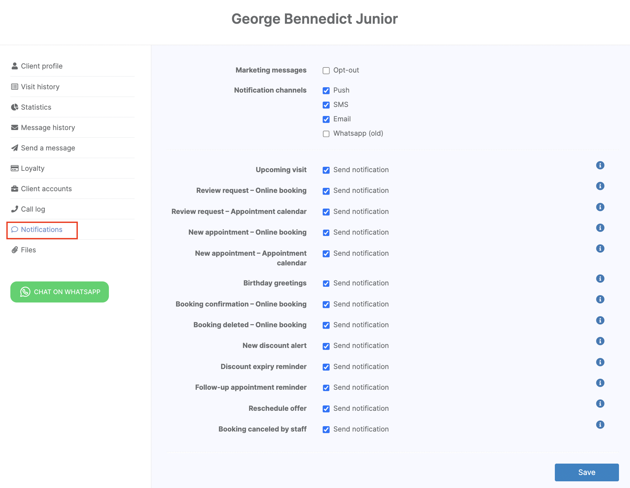Viewport: 630px width, 488px height.
Task: Toggle Discount expiry reminder notification checkbox
Action: click(x=326, y=367)
